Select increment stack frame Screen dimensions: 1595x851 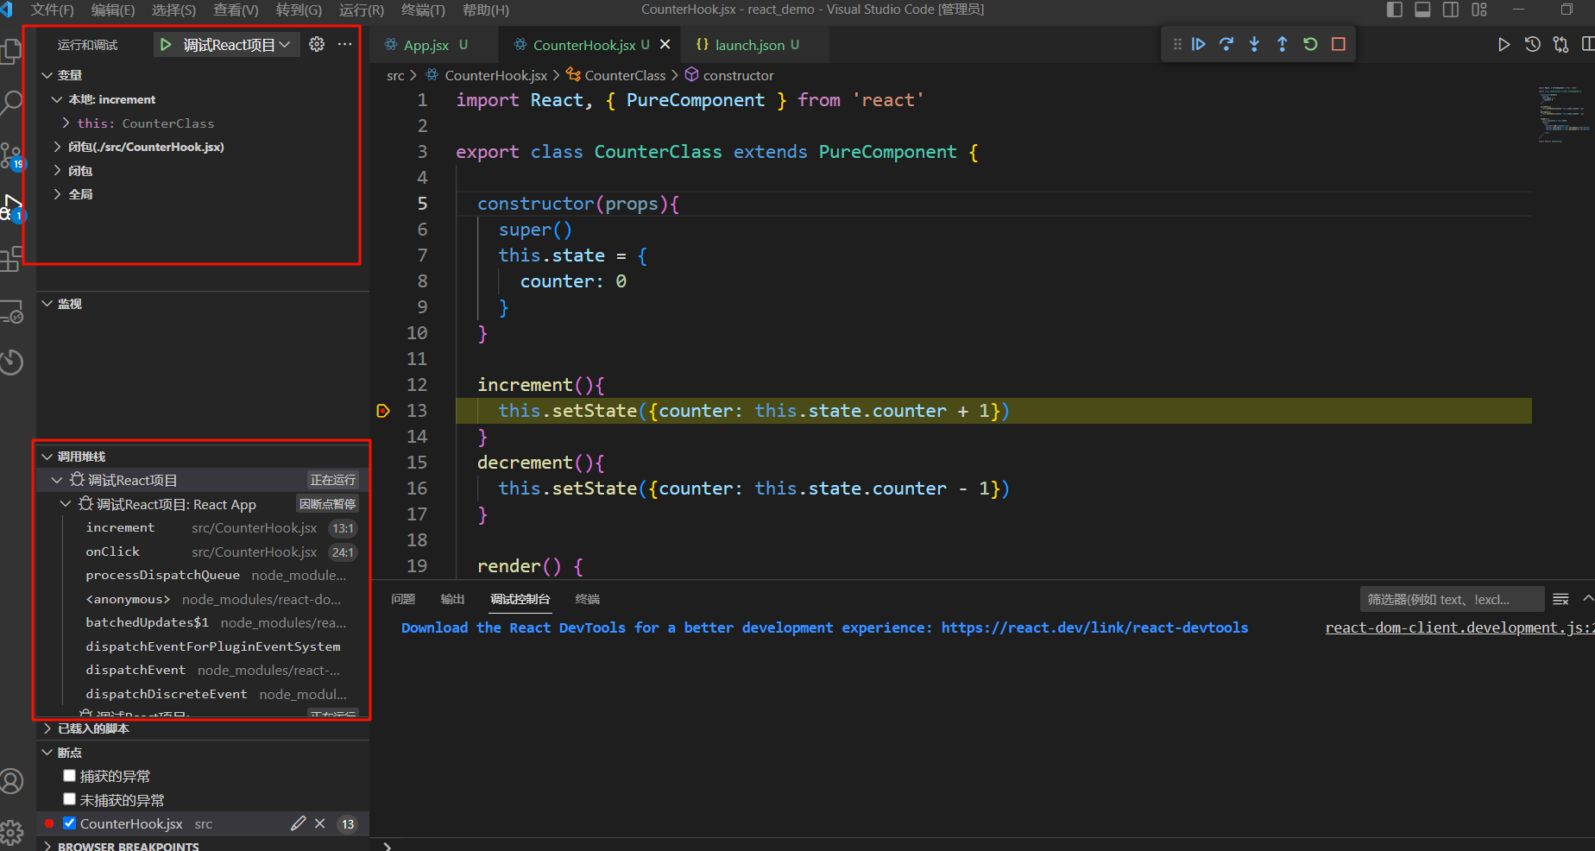pyautogui.click(x=205, y=527)
